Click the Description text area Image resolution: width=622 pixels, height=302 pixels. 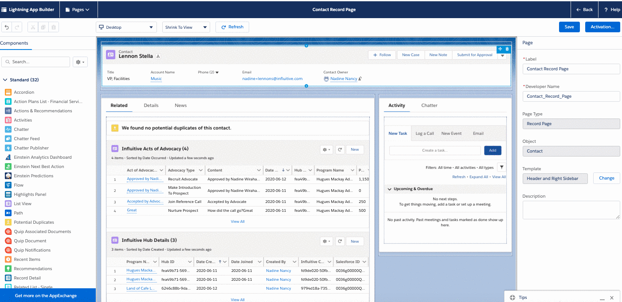point(571,210)
